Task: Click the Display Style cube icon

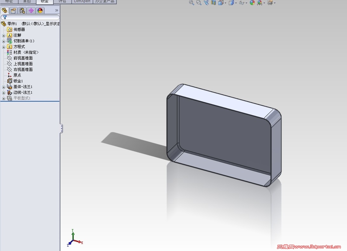Action: tap(231, 3)
